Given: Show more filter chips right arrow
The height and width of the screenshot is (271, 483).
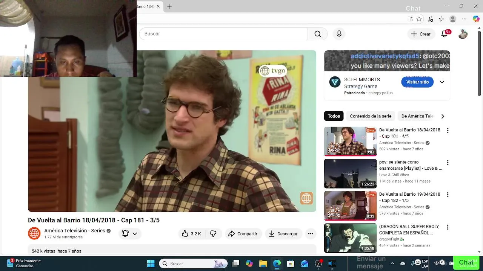Looking at the screenshot, I should (443, 116).
